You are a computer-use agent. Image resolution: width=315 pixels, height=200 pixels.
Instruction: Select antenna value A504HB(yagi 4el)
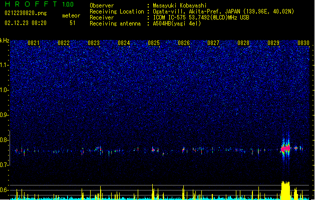[177, 23]
